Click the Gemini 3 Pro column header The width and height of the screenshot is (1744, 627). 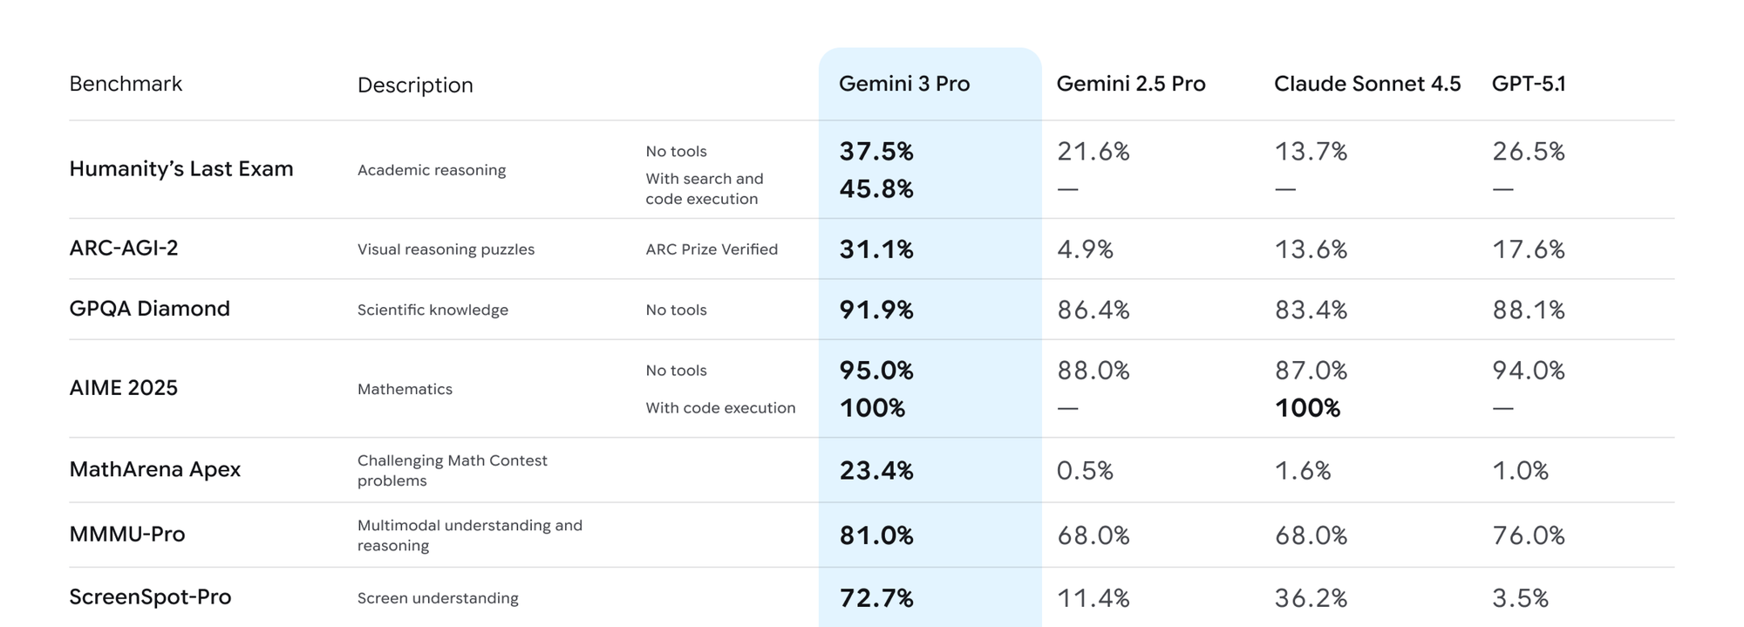[904, 84]
